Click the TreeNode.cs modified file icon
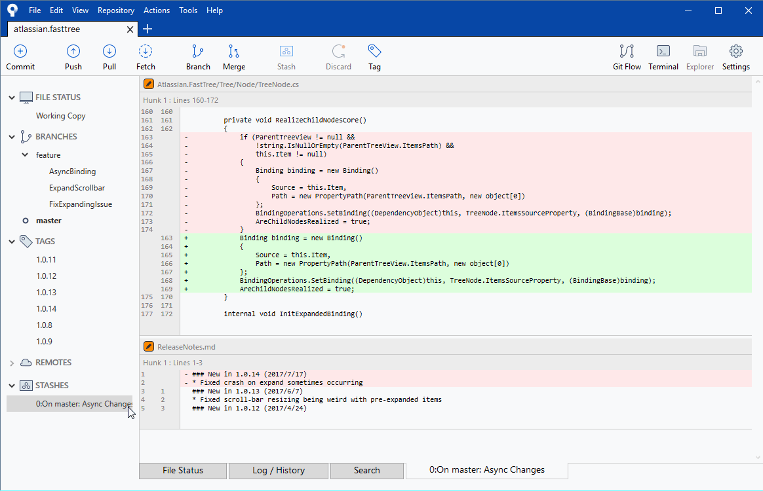Viewport: 763px width, 491px height. coord(149,84)
